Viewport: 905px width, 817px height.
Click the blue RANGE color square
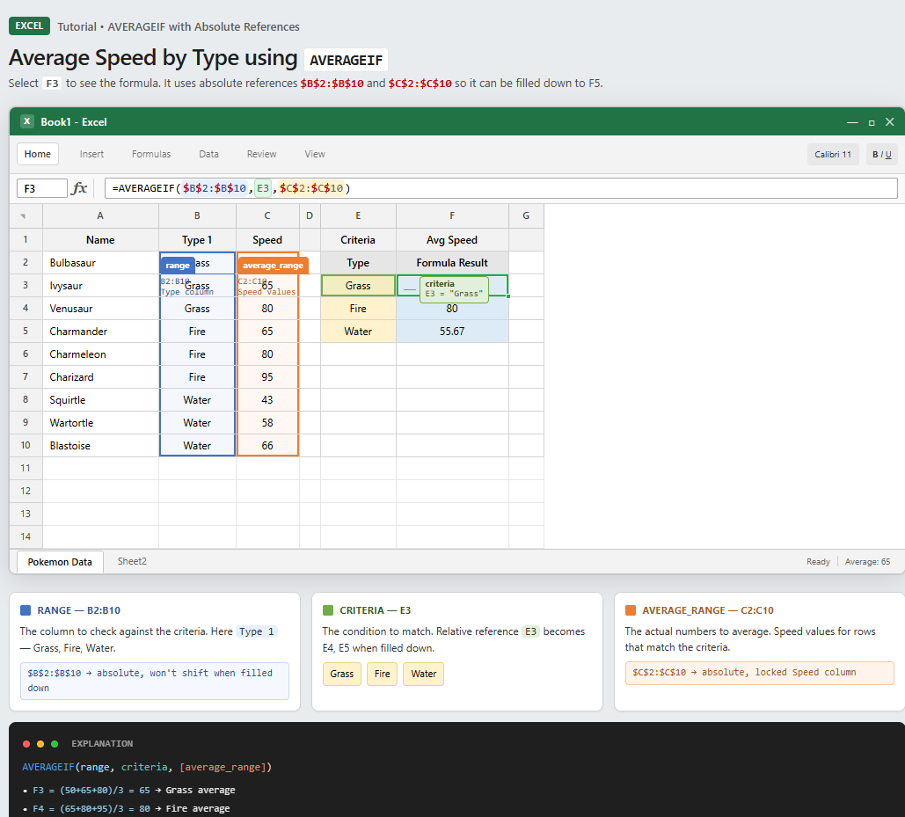tap(26, 610)
